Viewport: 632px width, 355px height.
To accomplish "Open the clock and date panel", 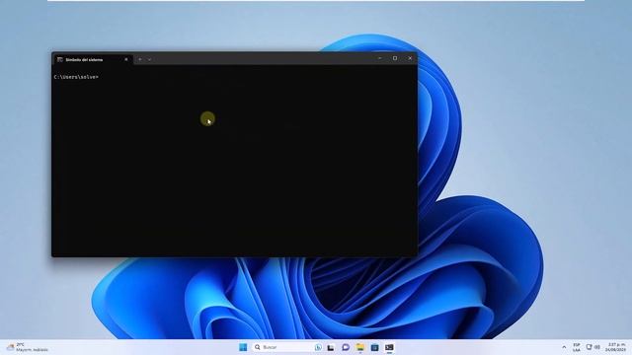I will click(x=616, y=347).
